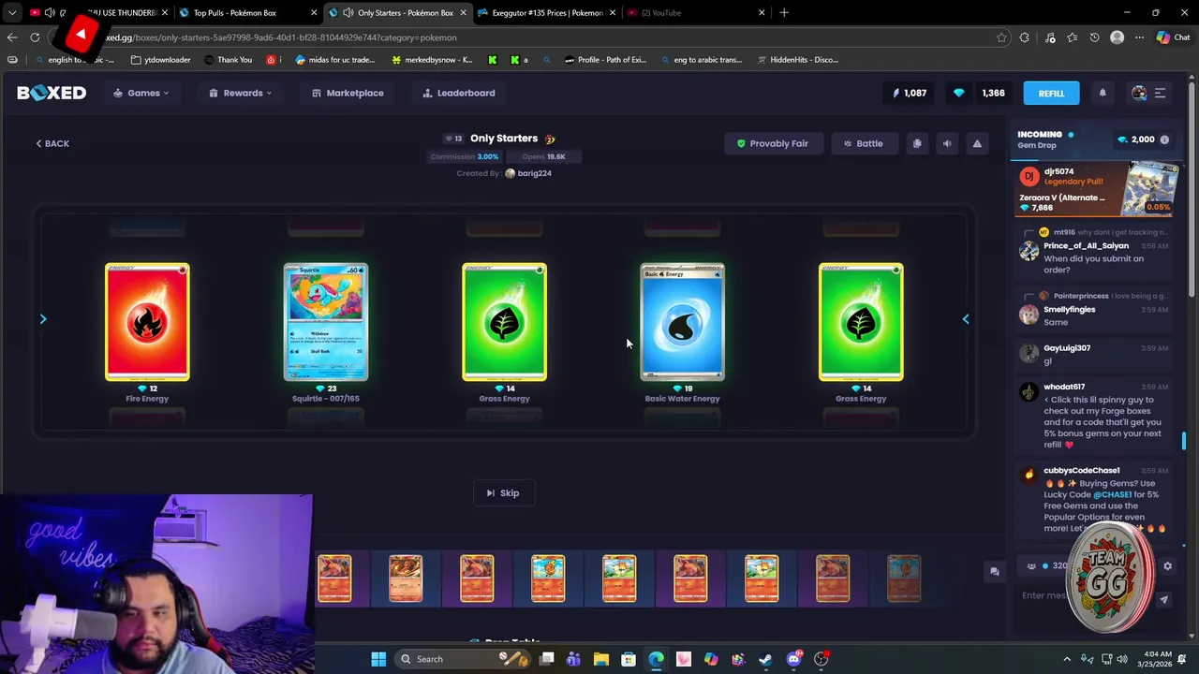Expand the Rewards dropdown menu
This screenshot has height=674, width=1199.
[241, 93]
